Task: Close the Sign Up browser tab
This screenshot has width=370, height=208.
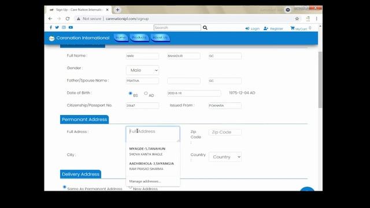Action: [x=108, y=10]
